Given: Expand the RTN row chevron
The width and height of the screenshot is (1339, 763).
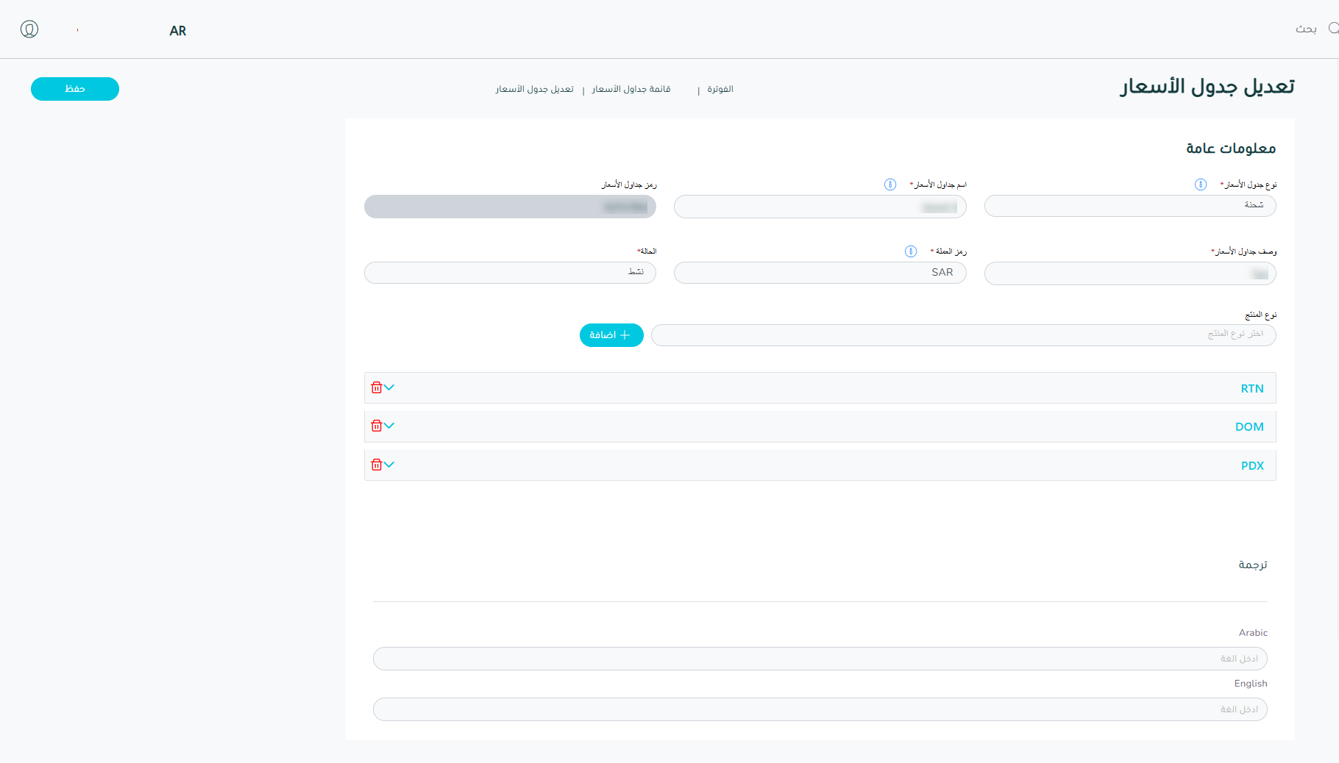Looking at the screenshot, I should [389, 387].
